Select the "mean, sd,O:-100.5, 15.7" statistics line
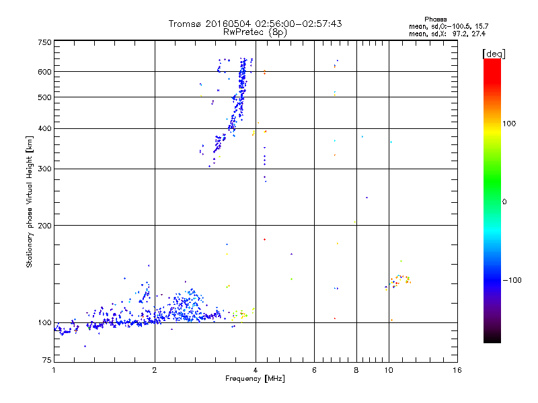The width and height of the screenshot is (538, 403). click(x=449, y=26)
